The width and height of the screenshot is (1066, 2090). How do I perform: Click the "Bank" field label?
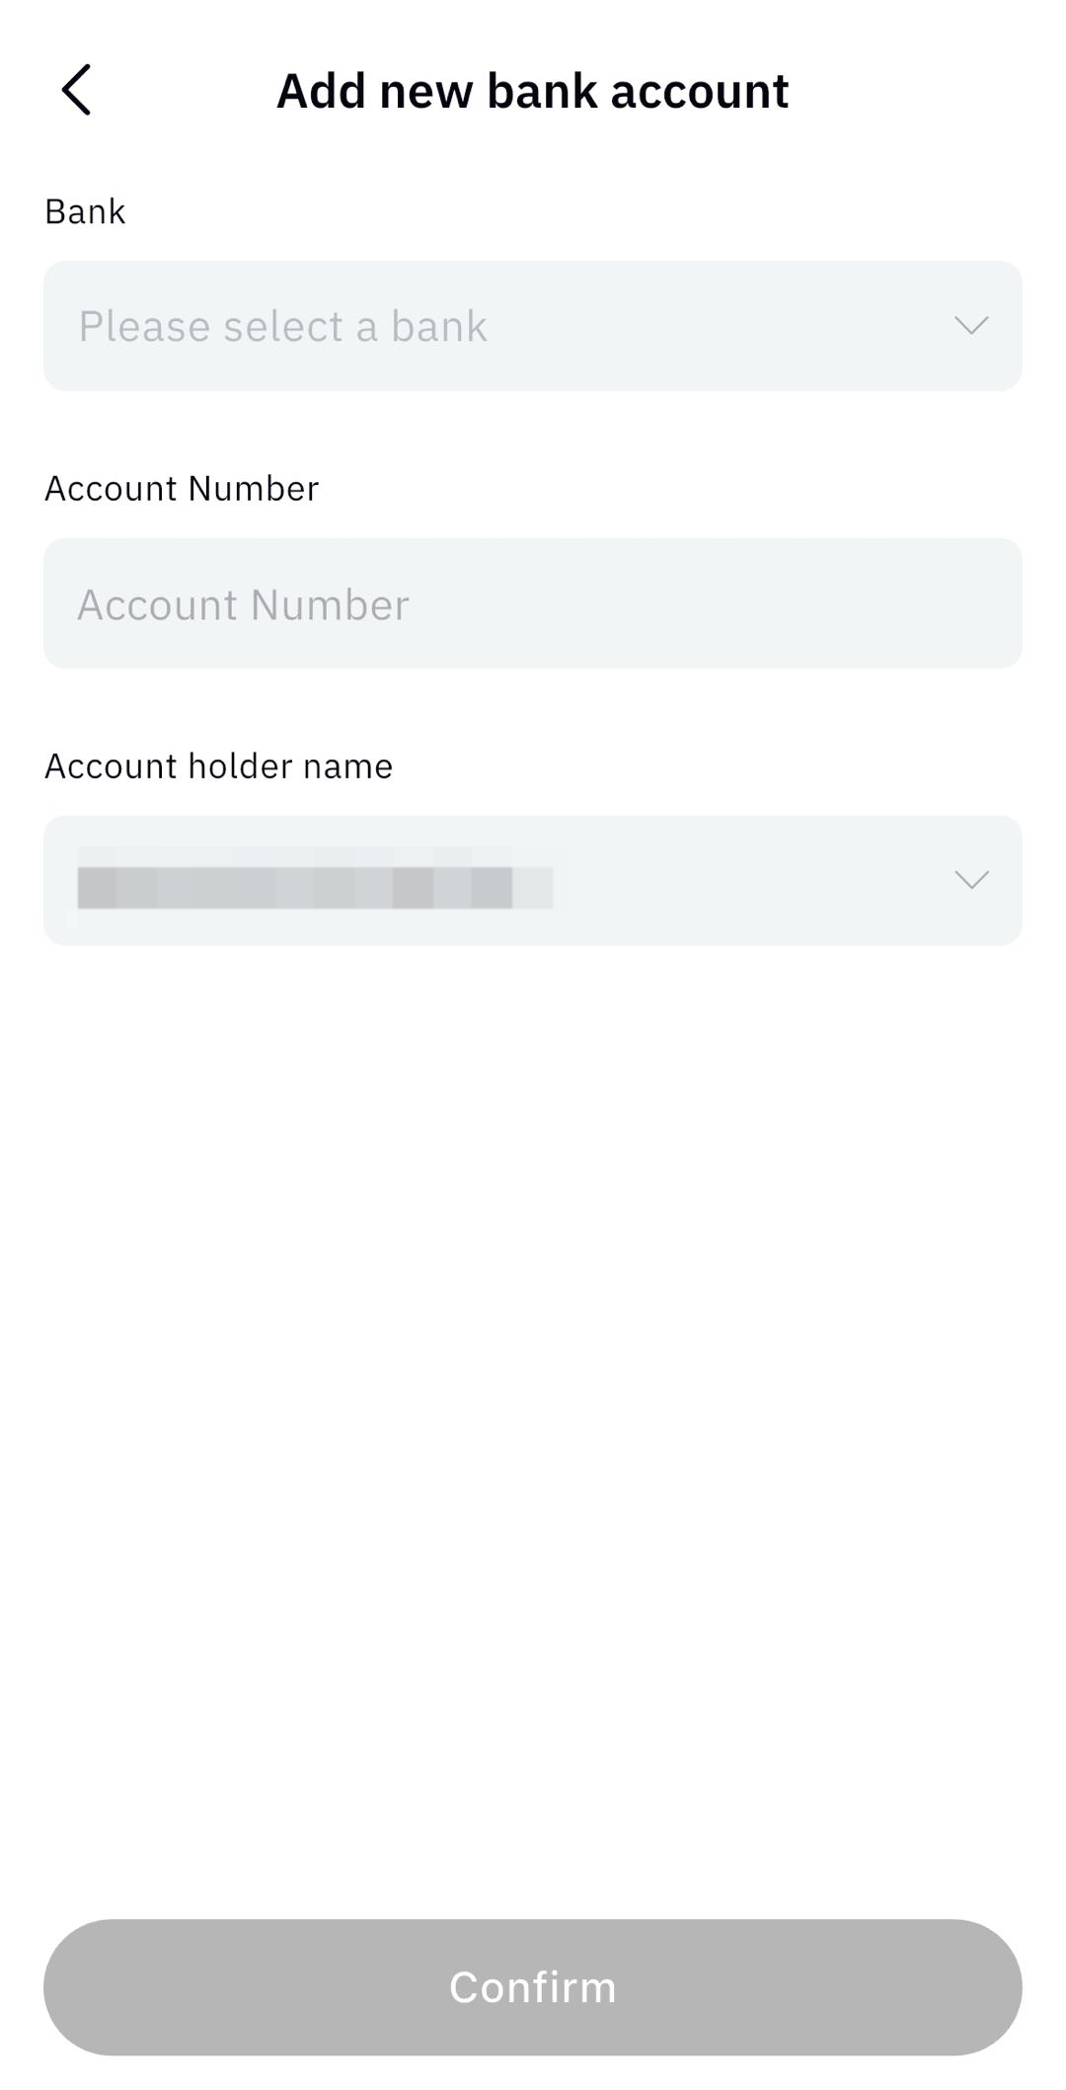click(x=85, y=211)
